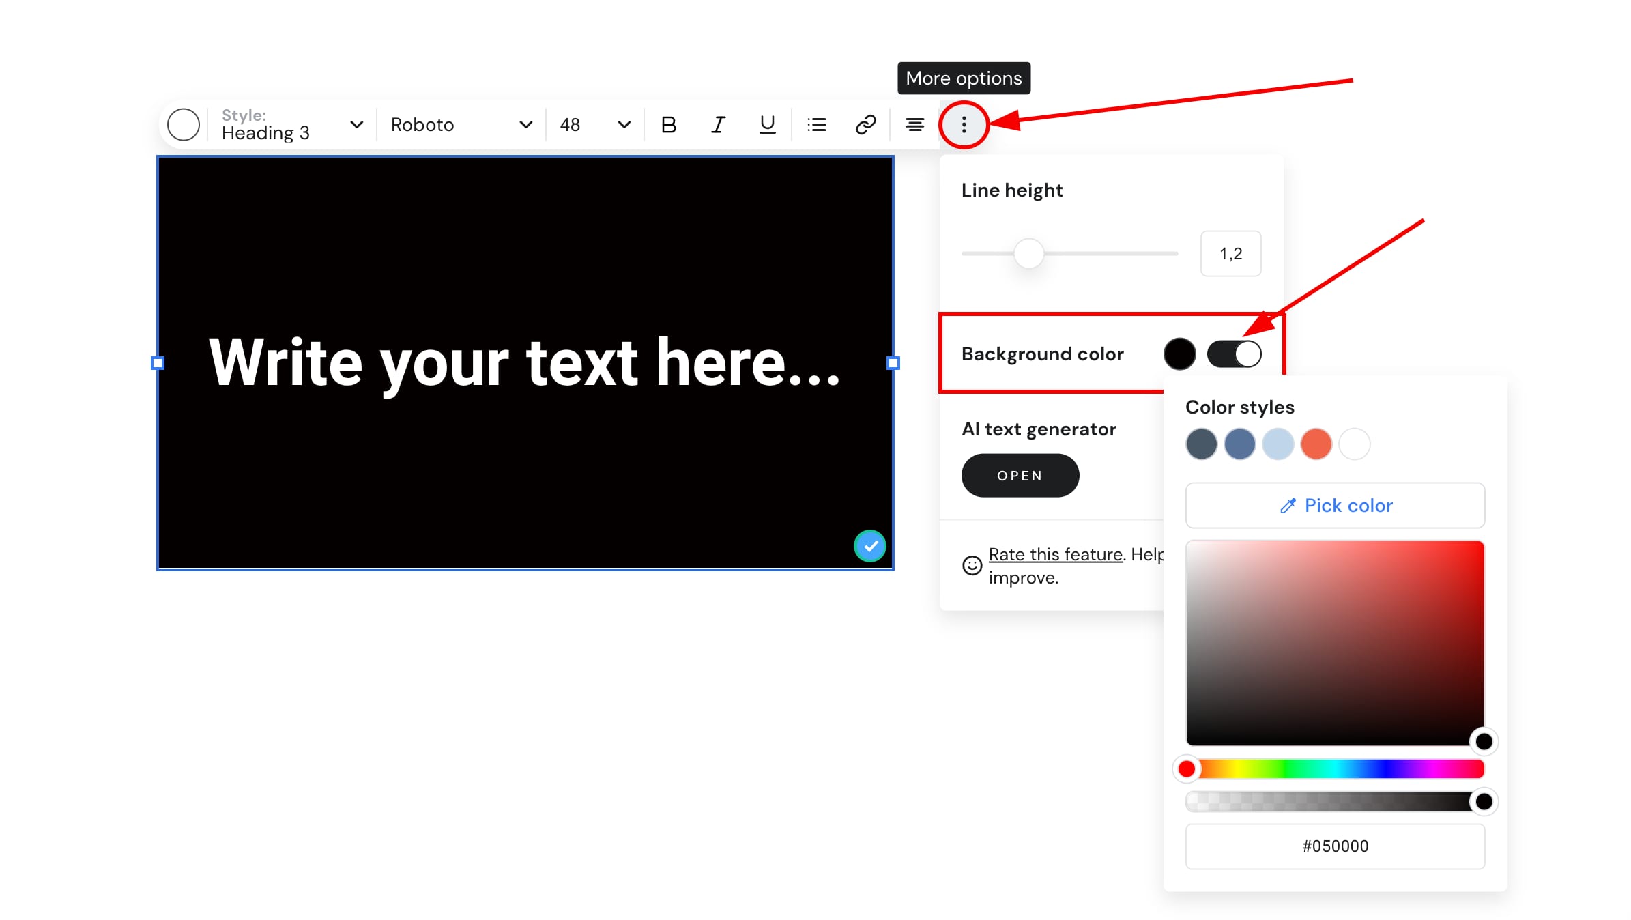The image size is (1631, 920).
Task: Click the text color circle in toolbar
Action: point(184,125)
